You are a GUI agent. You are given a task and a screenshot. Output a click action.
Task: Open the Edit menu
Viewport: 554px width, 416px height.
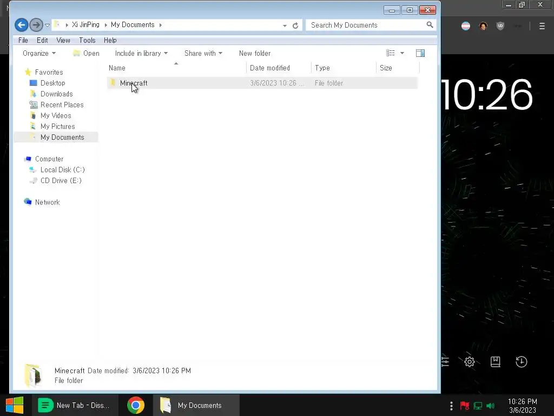coord(42,40)
